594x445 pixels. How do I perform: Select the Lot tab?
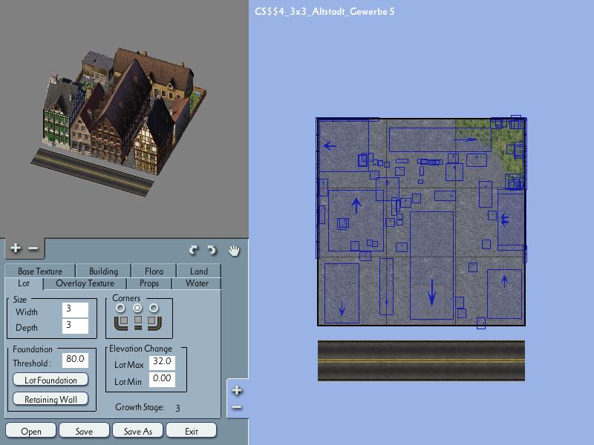tap(24, 283)
